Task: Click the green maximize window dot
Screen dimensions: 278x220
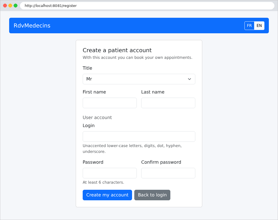Action: click(x=16, y=6)
